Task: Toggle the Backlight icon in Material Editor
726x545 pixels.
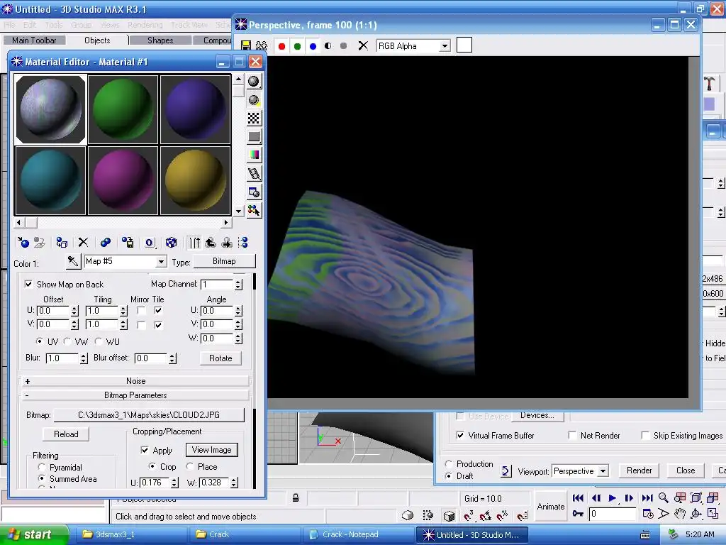Action: click(x=254, y=100)
